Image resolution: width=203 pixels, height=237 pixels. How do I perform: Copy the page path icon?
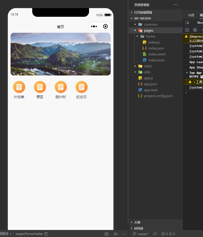coord(47,234)
